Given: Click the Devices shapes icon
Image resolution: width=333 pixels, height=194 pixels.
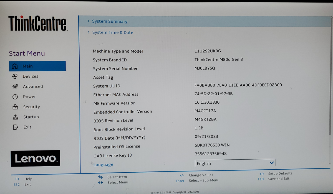Looking at the screenshot, I should 15,76.
